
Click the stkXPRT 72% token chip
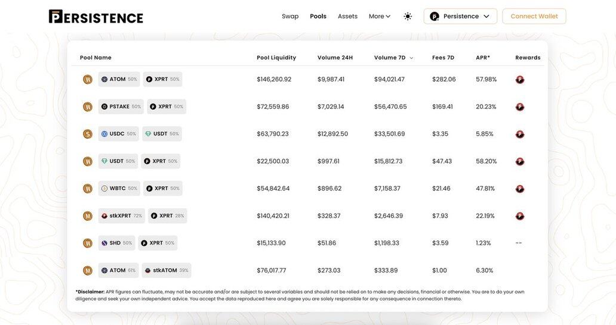122,216
